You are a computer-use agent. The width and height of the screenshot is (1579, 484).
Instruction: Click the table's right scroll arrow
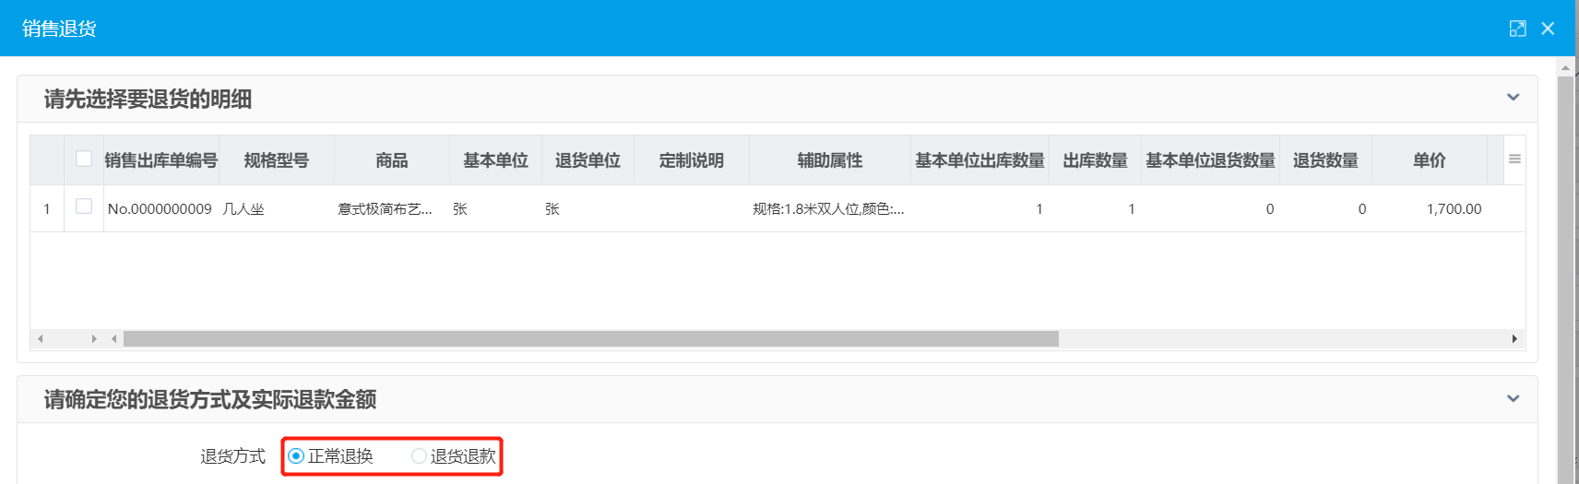[x=1514, y=338]
